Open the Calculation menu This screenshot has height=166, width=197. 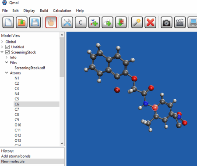tap(62, 11)
